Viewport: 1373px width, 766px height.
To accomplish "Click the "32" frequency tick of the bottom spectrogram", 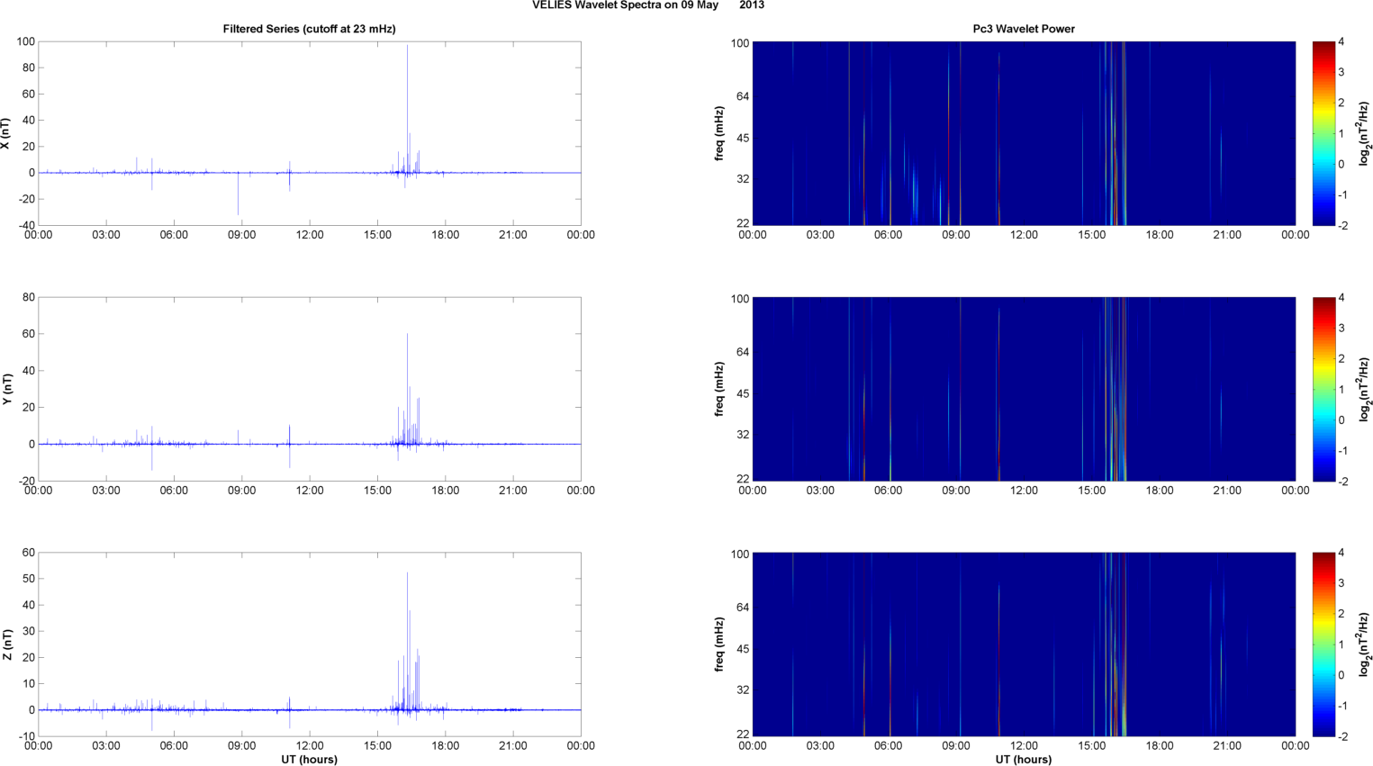I will (x=743, y=689).
